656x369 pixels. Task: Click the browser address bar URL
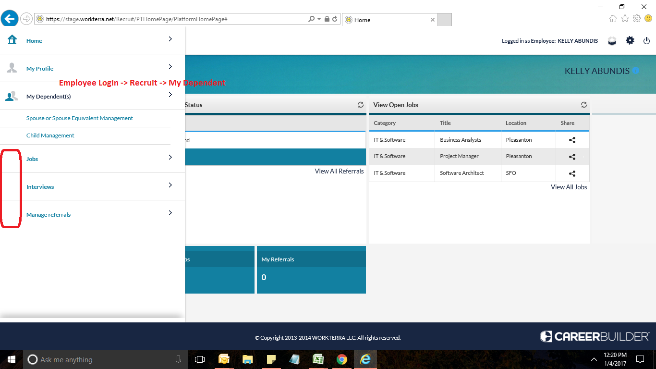[x=173, y=19]
